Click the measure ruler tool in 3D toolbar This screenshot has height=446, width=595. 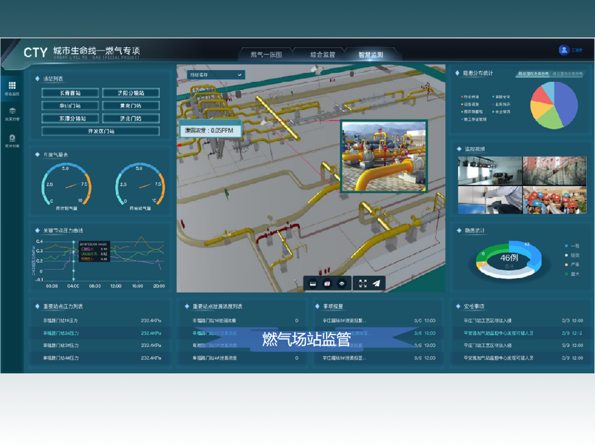click(313, 284)
